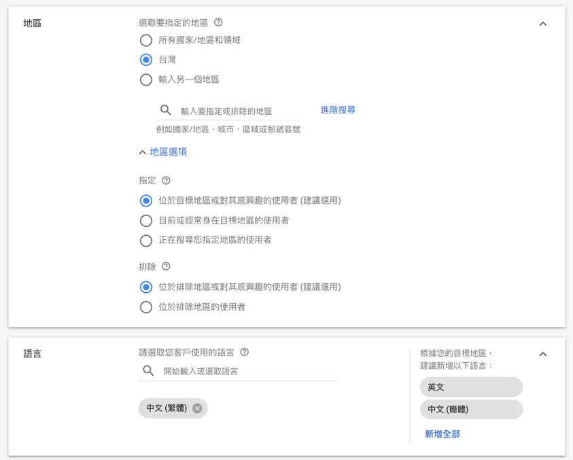Select 目前或經常身在目標地區的使用者 option

tap(146, 221)
